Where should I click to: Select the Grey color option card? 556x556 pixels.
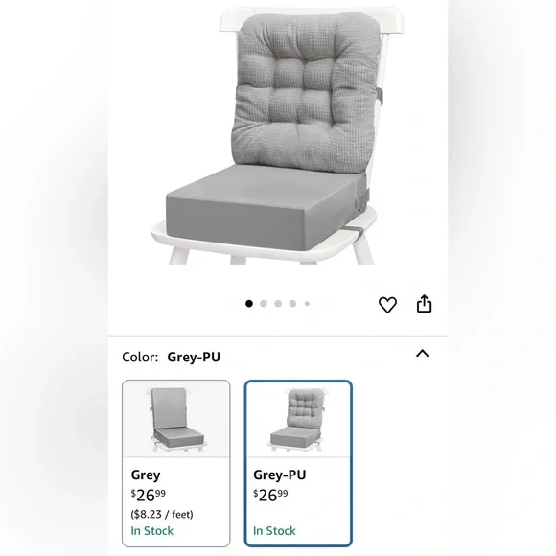point(175,463)
